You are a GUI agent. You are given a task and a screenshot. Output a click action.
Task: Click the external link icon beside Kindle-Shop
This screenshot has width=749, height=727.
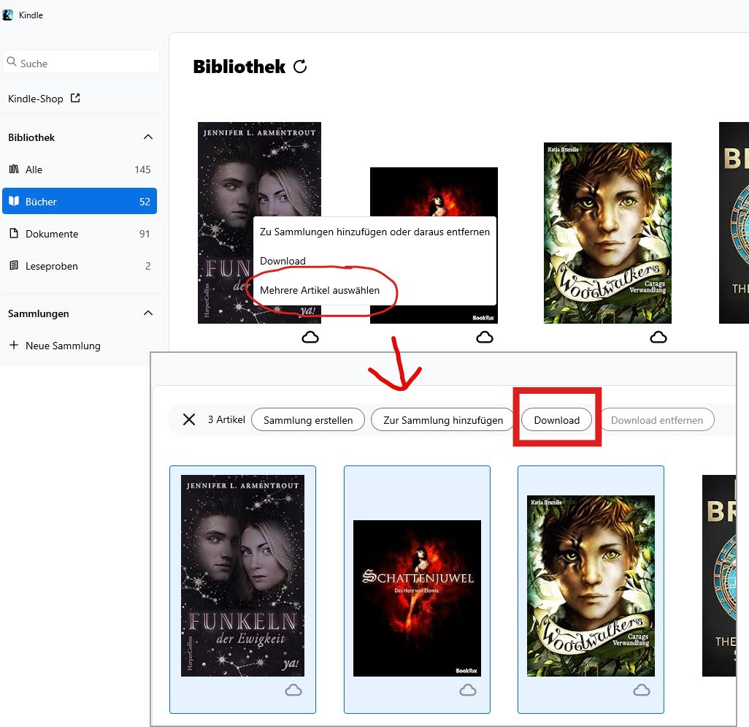click(x=75, y=98)
